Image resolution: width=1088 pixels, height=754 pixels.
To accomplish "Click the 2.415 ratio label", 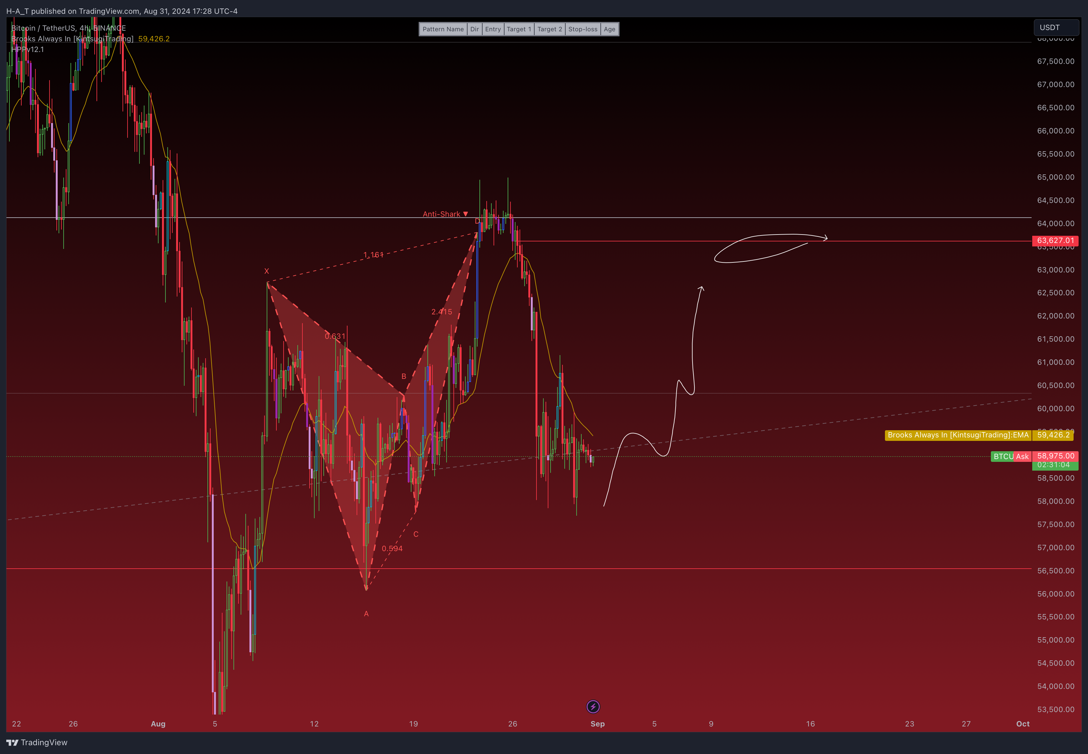I will [442, 312].
